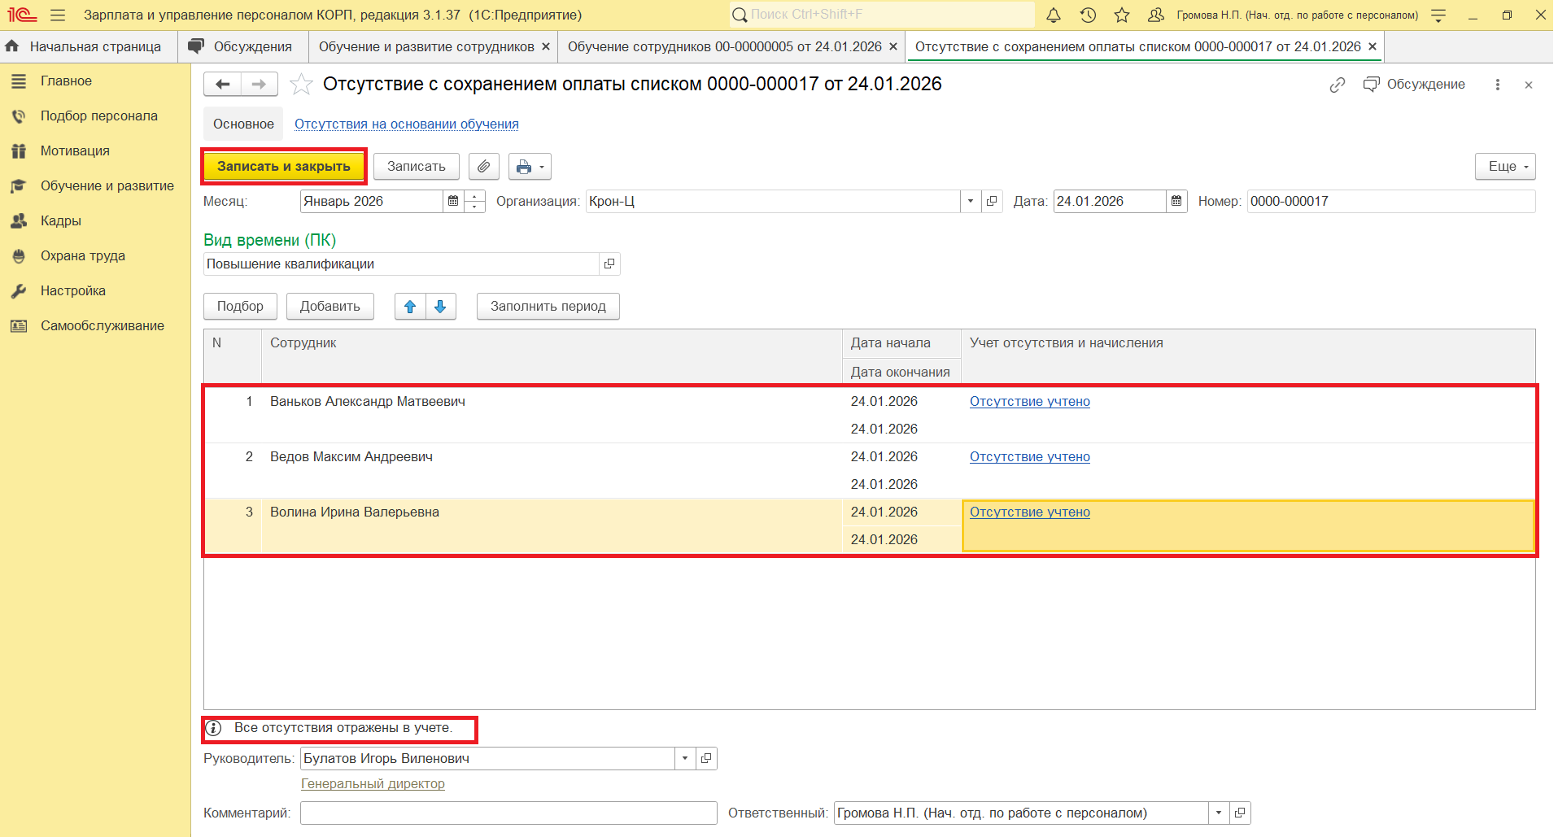Open calendar picker for Дата field
The width and height of the screenshot is (1558, 837).
pos(1176,202)
